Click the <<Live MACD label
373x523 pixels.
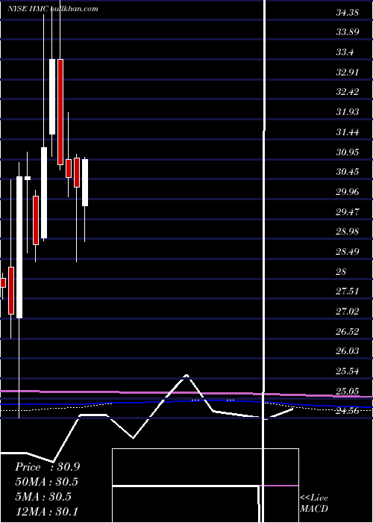tap(314, 503)
